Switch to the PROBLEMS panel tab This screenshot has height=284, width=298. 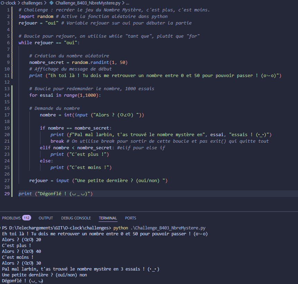click(11, 218)
